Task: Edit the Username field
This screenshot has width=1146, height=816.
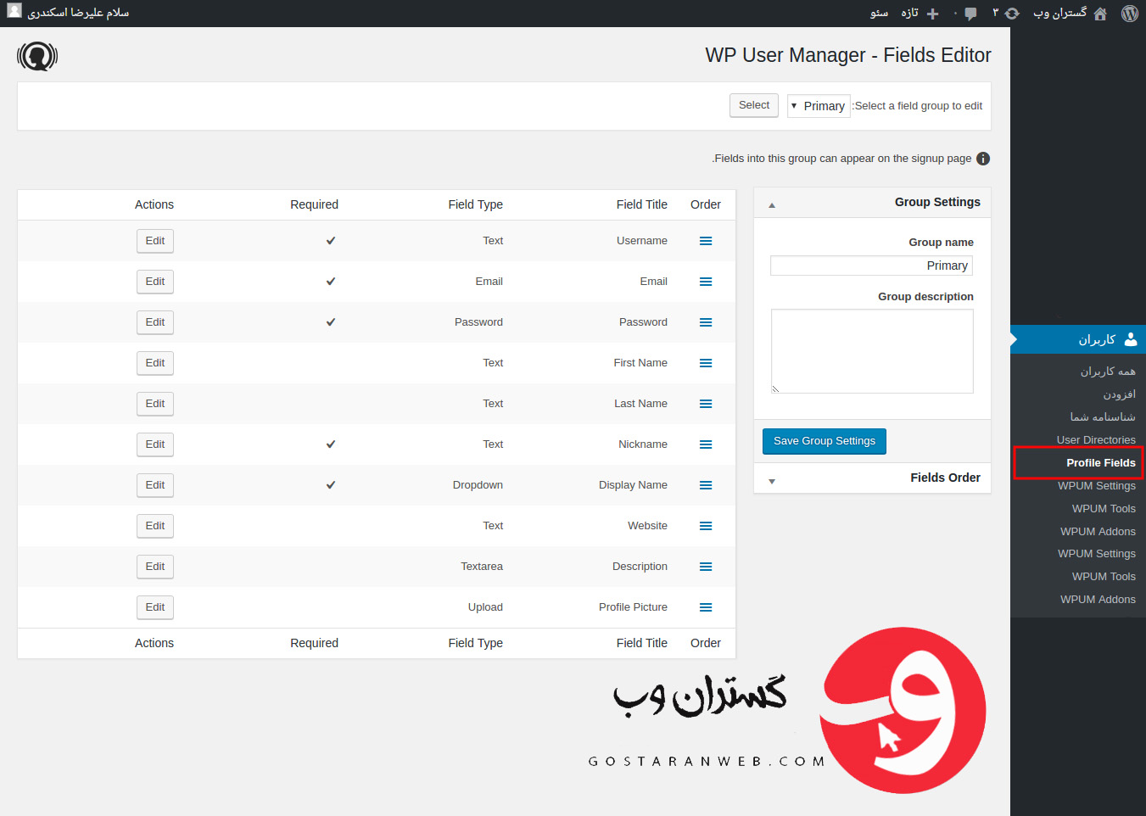Action: [x=155, y=241]
